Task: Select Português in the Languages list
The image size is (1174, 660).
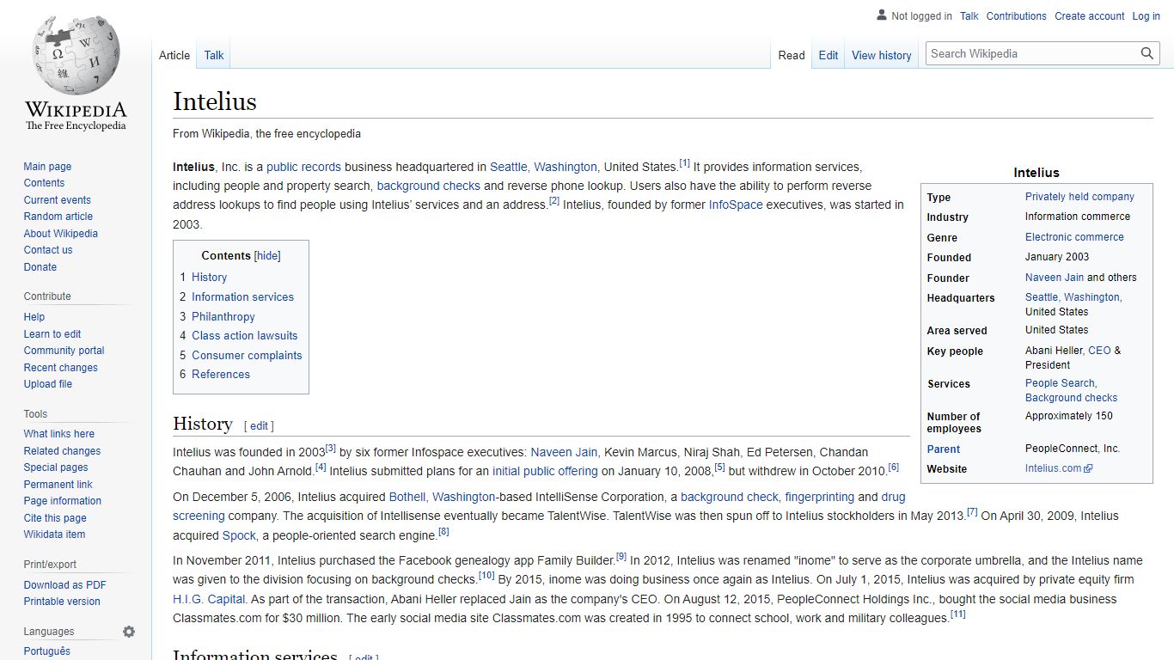Action: coord(46,651)
